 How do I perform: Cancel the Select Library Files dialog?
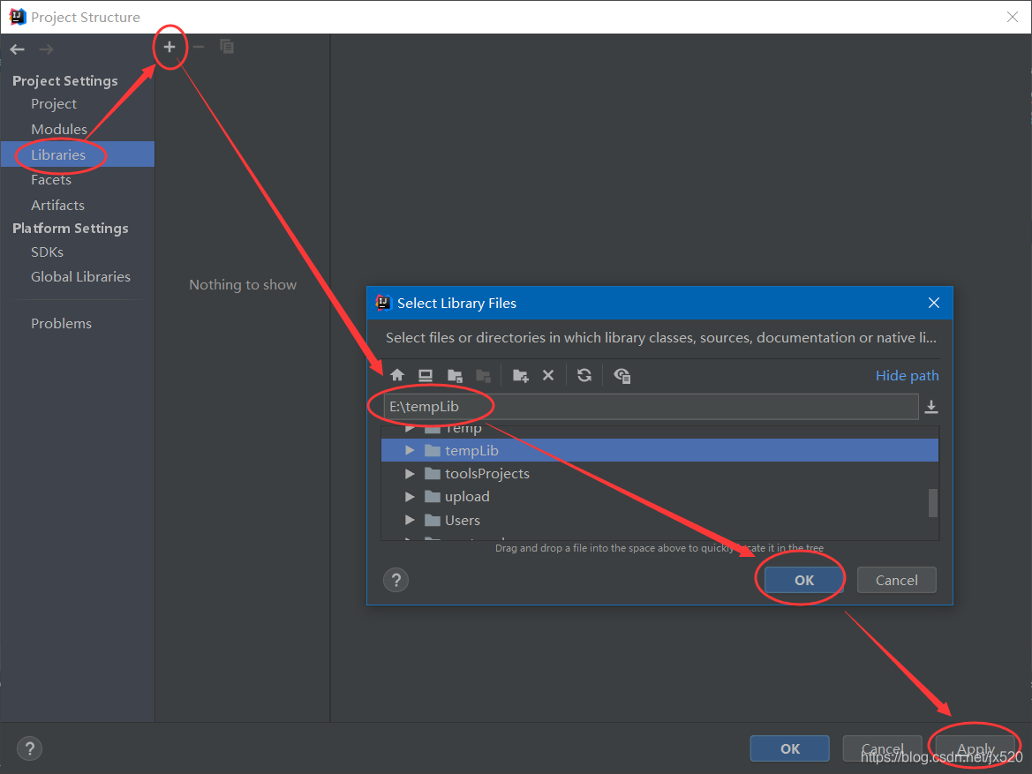click(896, 580)
